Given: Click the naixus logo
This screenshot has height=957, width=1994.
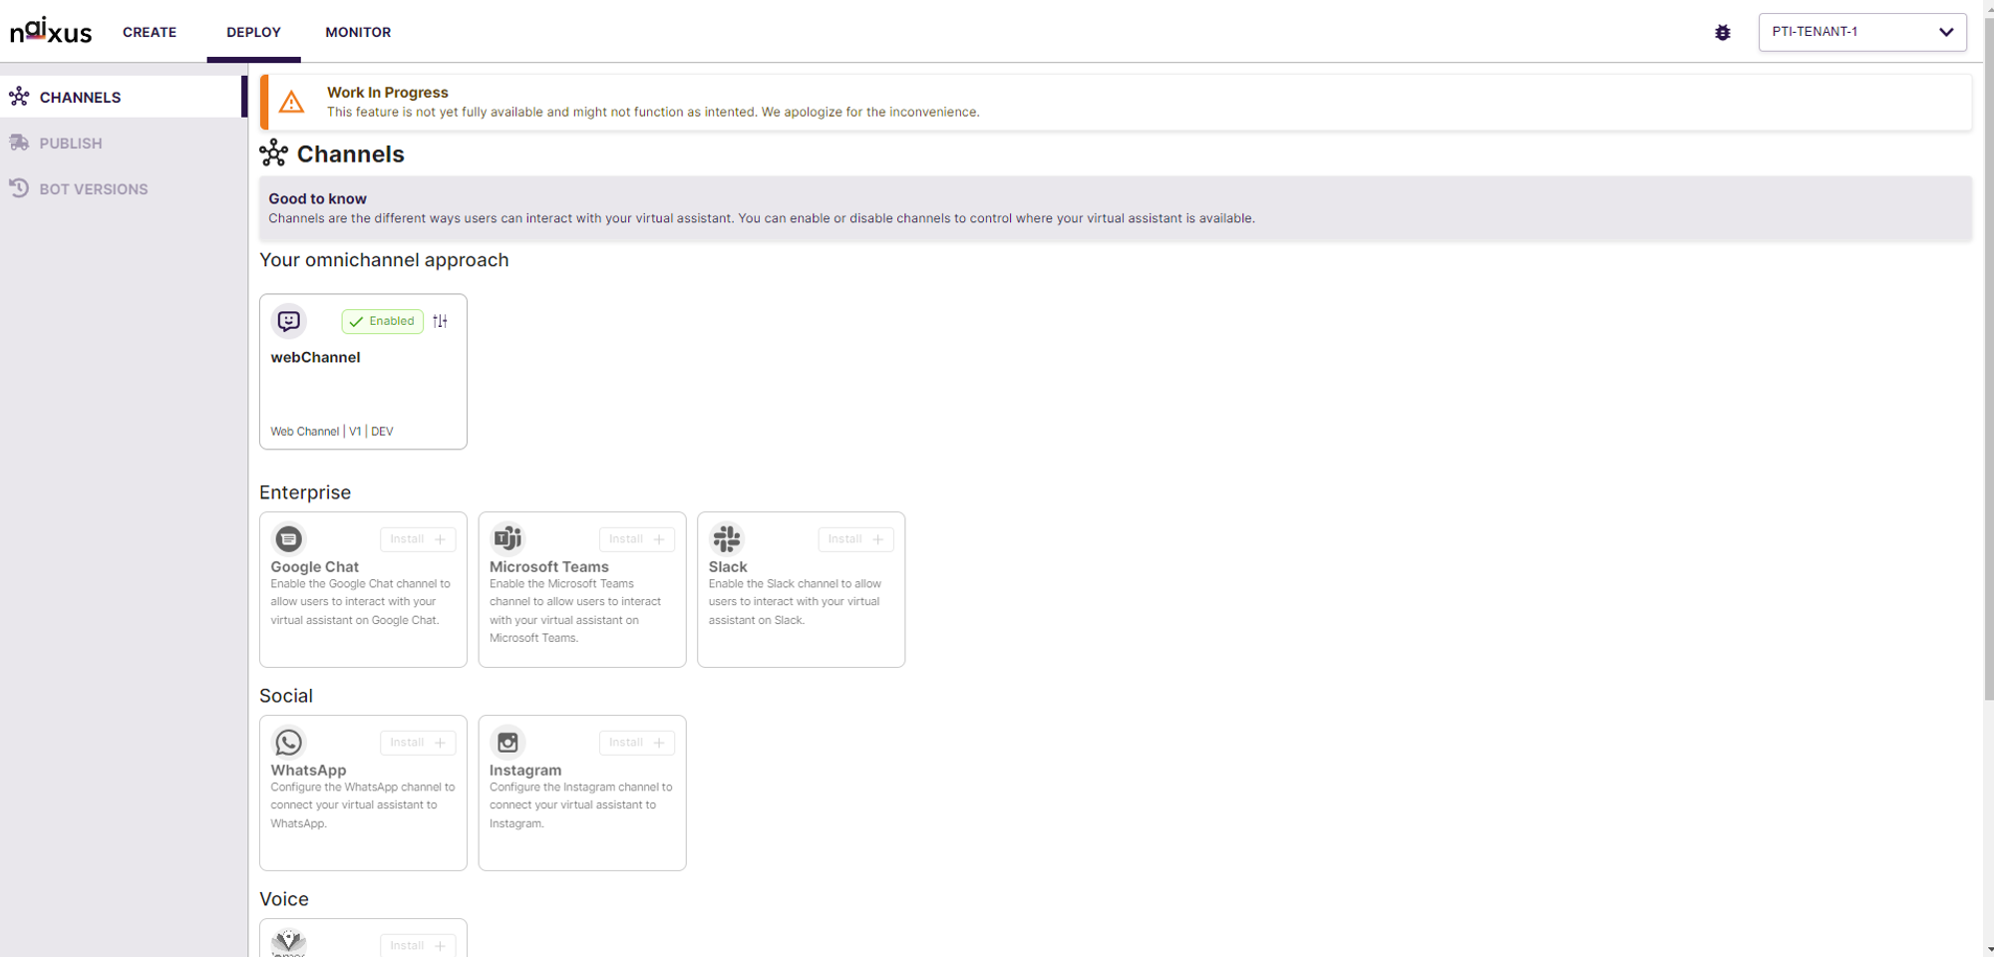Looking at the screenshot, I should (51, 31).
